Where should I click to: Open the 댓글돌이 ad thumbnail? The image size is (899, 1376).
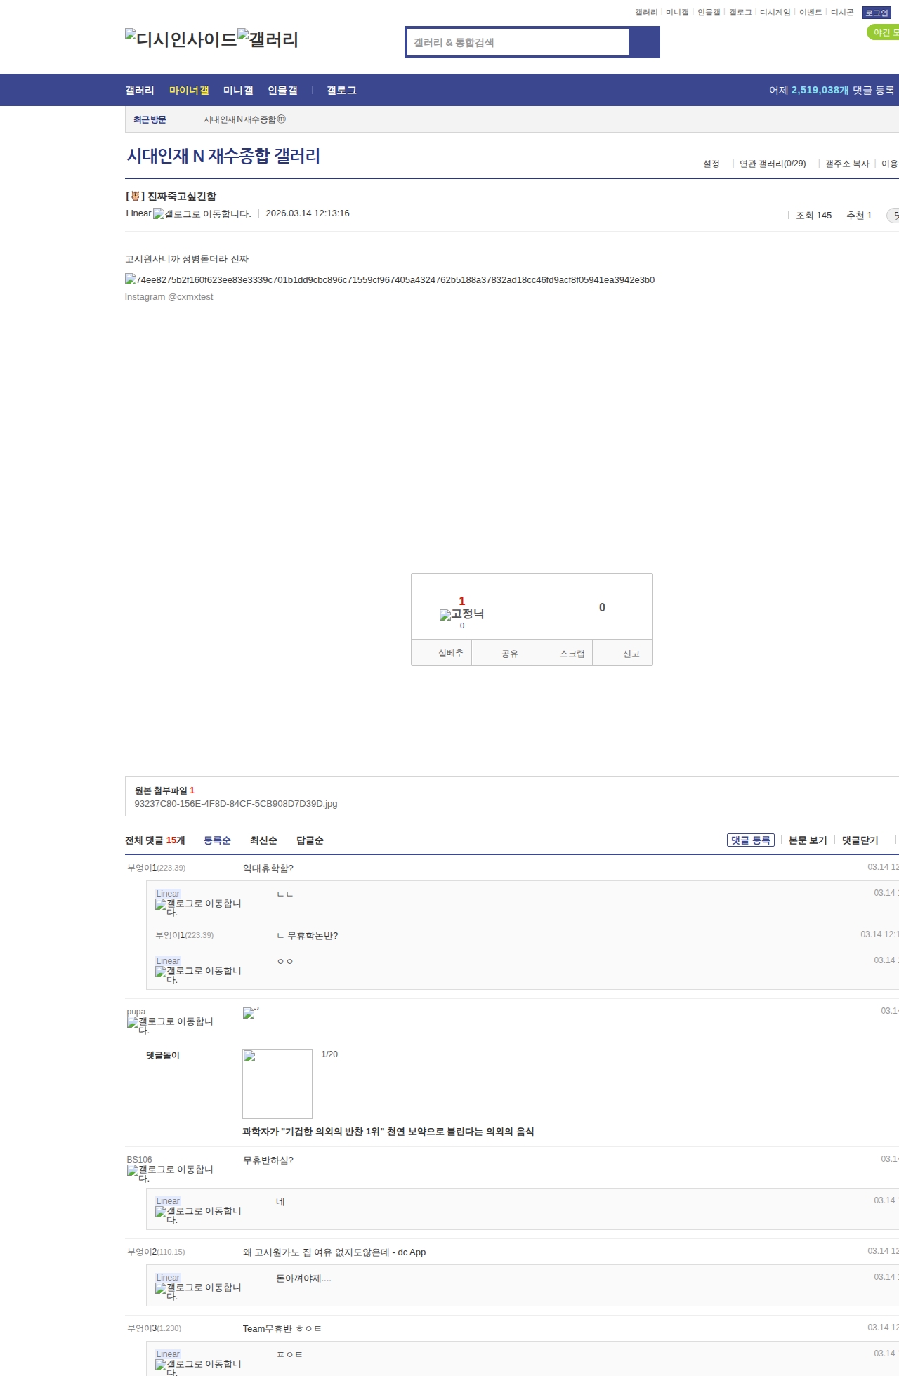277,1083
